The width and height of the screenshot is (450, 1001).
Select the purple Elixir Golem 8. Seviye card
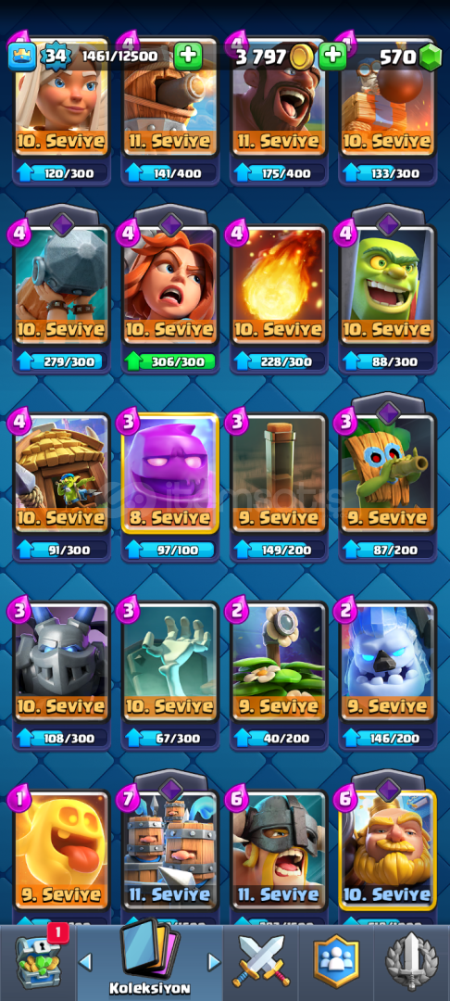[x=169, y=474]
